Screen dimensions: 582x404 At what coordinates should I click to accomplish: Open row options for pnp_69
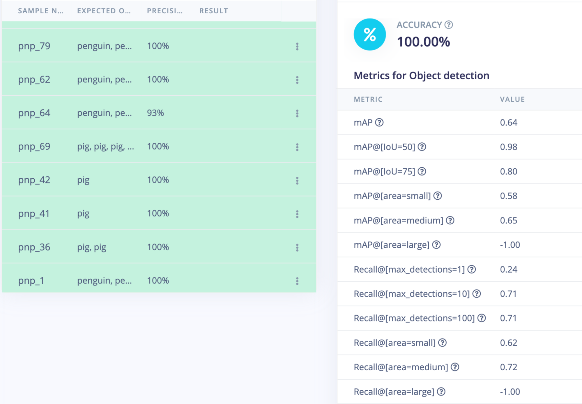297,147
